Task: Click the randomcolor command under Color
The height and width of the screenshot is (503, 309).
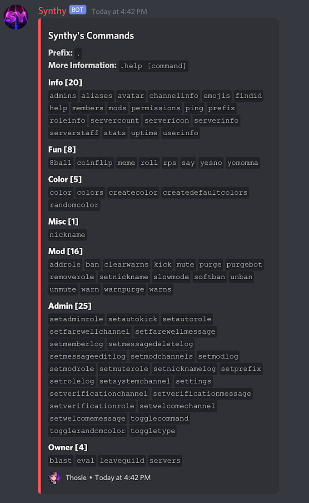Action: [74, 205]
